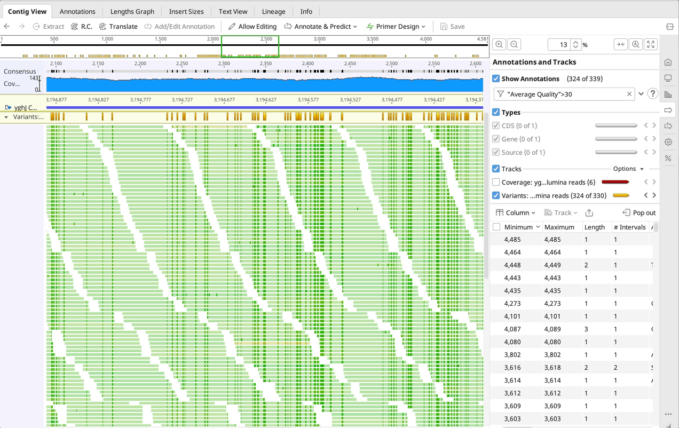
Task: Uncheck the Variants track checkbox
Action: [x=496, y=196]
